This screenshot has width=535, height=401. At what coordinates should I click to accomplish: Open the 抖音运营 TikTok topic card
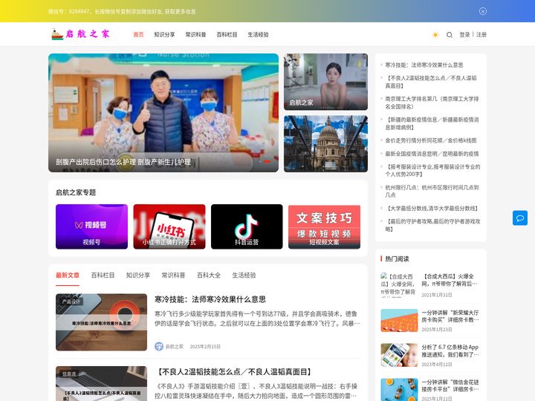tap(247, 226)
